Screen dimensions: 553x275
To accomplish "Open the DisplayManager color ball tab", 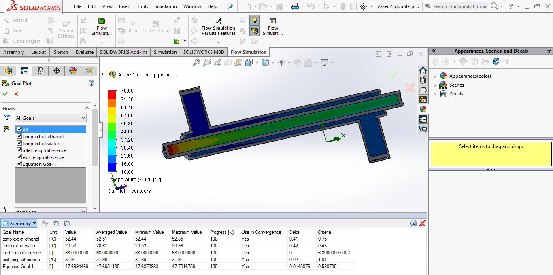I will [x=73, y=71].
